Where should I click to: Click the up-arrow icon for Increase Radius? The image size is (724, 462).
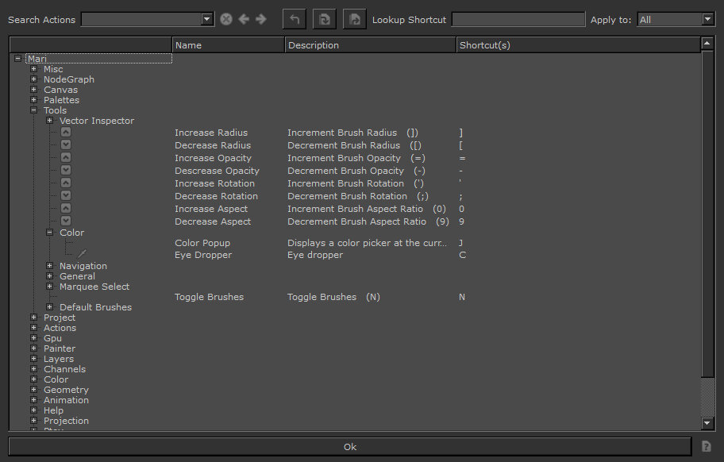pos(66,133)
